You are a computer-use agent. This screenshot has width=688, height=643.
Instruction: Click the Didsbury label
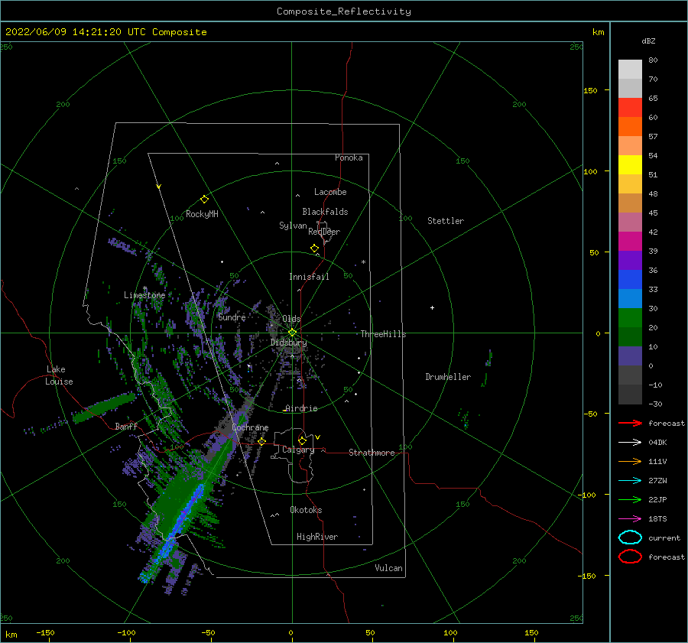tap(288, 343)
